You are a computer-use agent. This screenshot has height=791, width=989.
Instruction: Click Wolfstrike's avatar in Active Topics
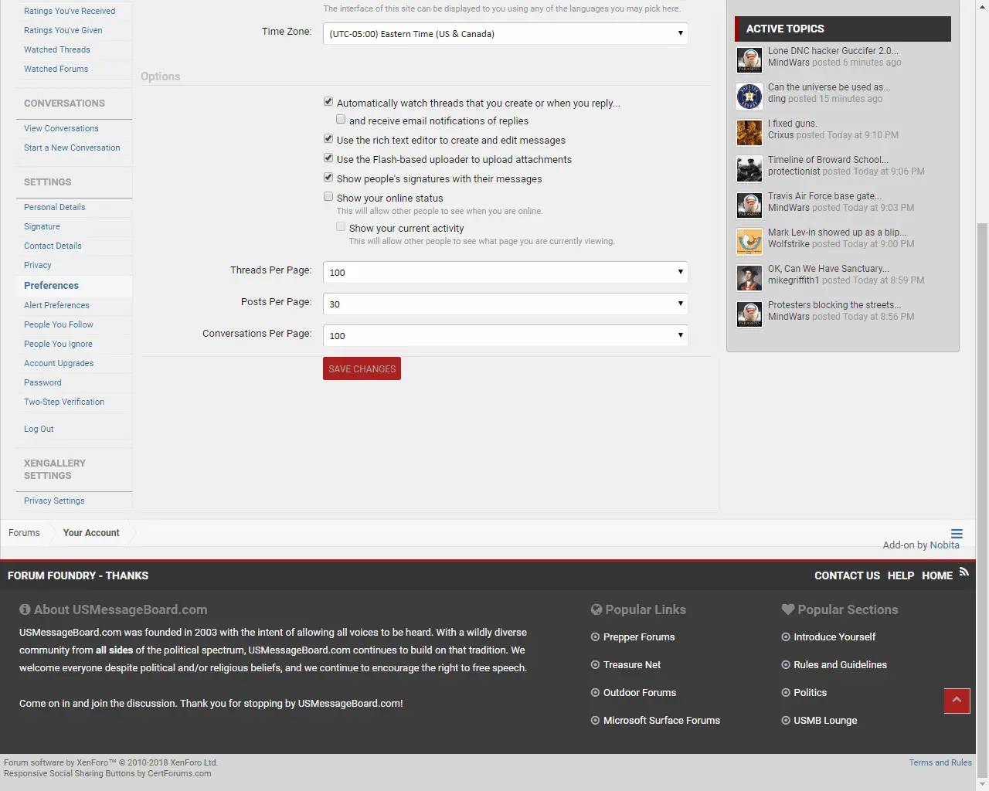point(749,242)
